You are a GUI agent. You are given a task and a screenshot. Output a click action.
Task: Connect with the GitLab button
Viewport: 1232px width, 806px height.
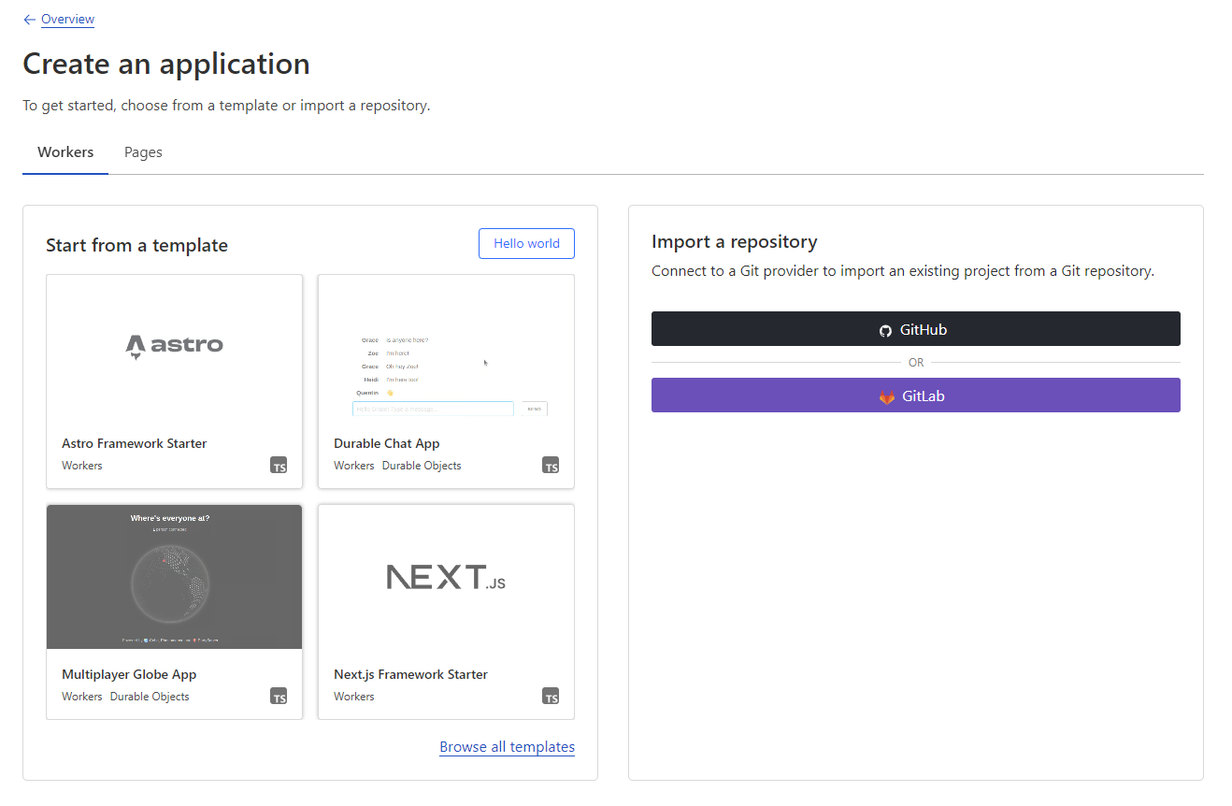[916, 396]
